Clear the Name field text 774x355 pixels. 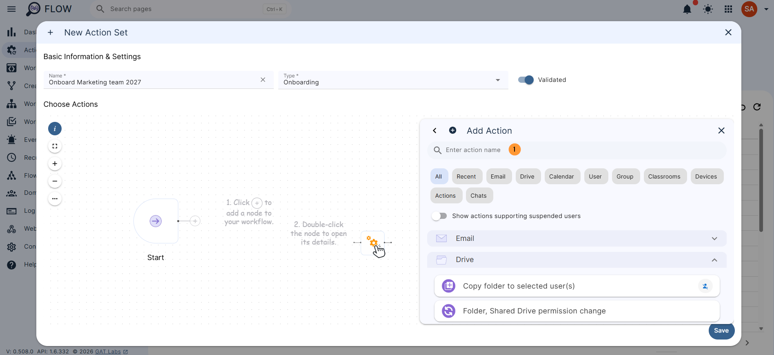pyautogui.click(x=263, y=80)
